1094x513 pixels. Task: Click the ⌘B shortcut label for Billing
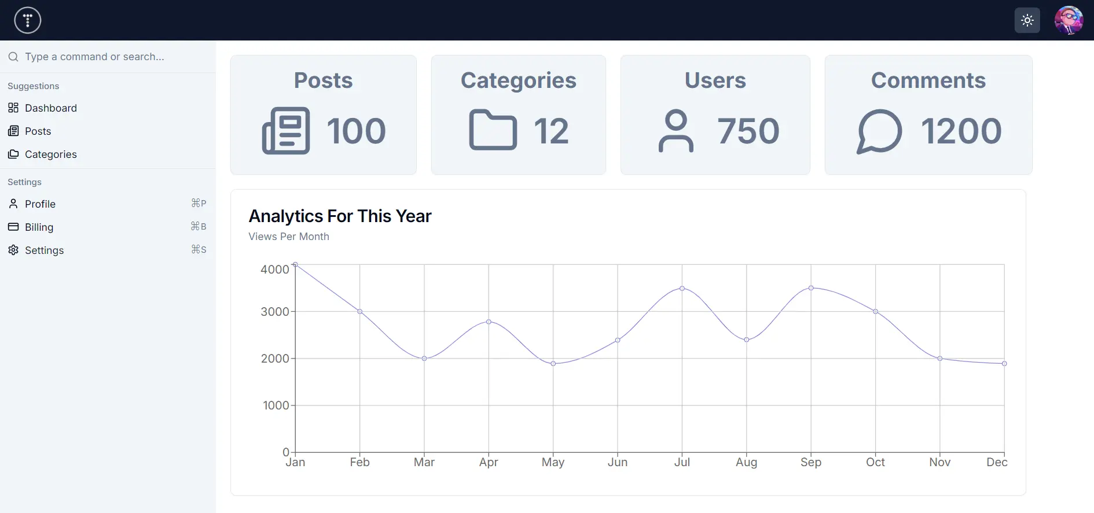(199, 226)
